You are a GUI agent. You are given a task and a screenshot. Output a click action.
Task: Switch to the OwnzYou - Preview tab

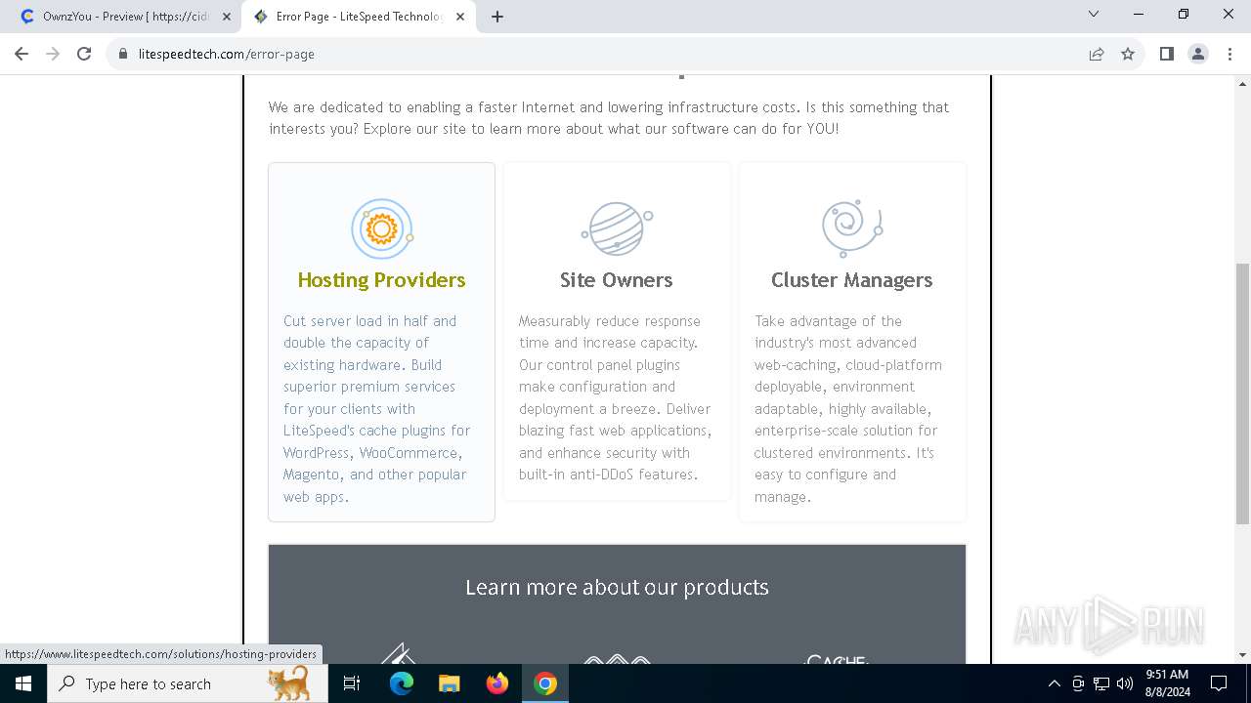tap(125, 17)
